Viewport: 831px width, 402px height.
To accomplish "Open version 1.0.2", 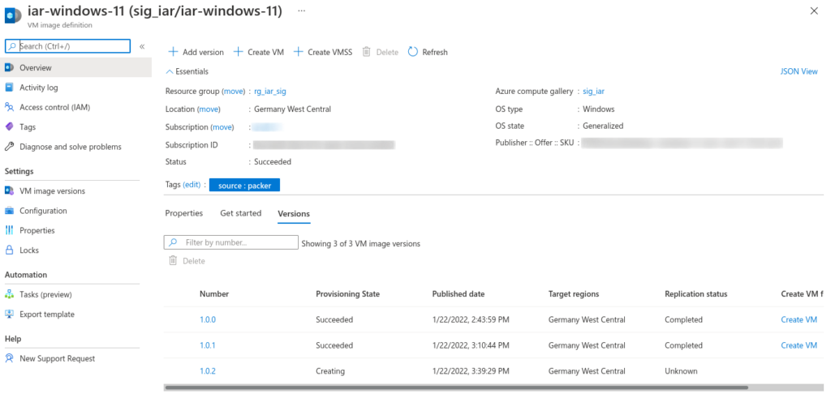I will coord(208,370).
